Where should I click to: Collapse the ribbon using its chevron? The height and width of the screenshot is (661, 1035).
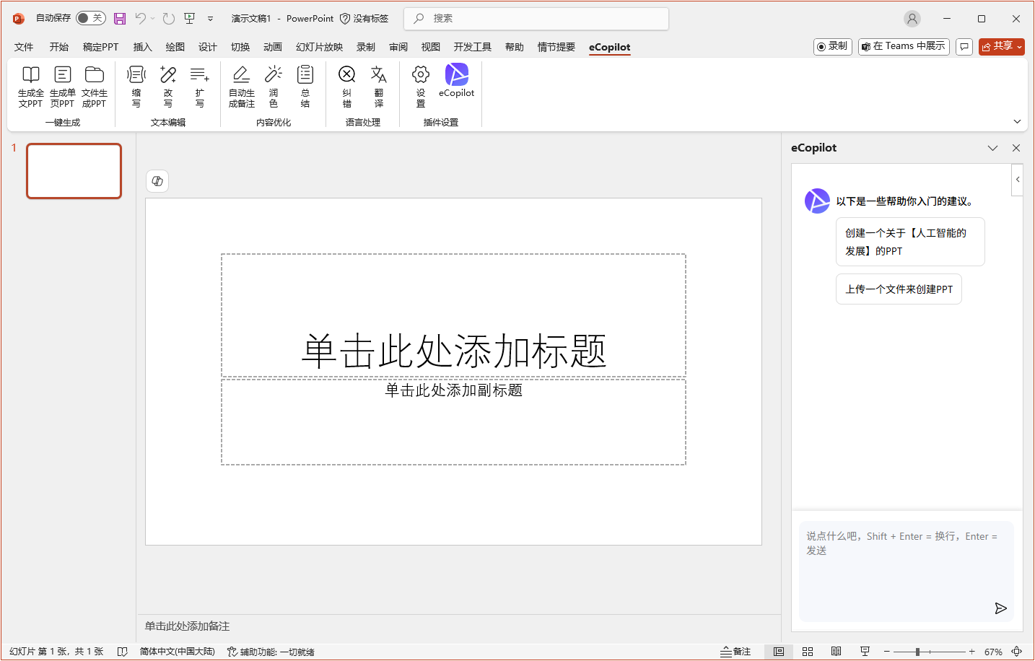click(1017, 121)
